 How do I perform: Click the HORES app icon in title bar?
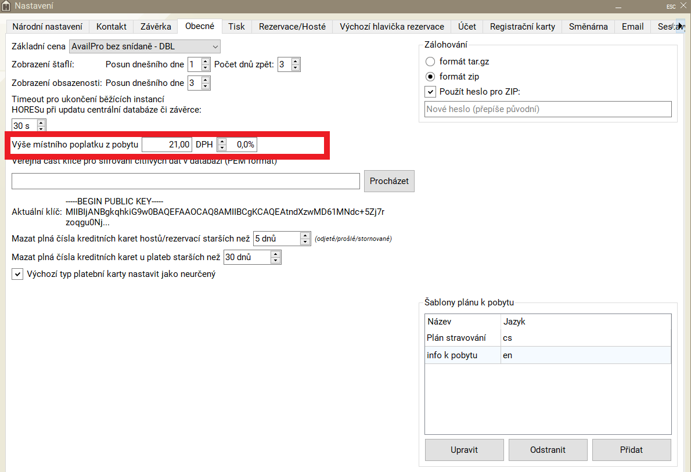[6, 6]
